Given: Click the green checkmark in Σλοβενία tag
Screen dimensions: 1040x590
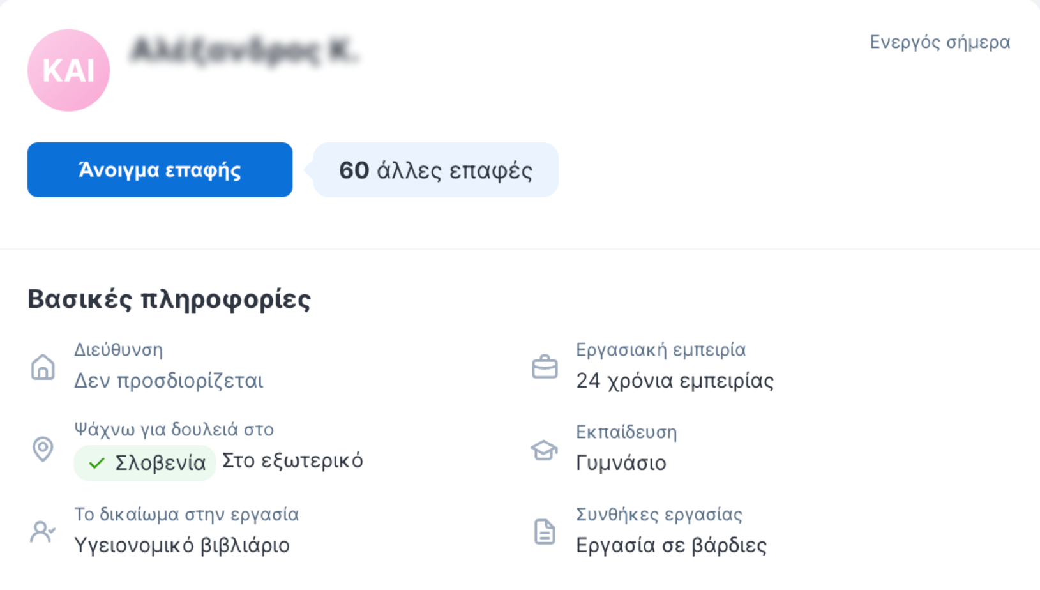Looking at the screenshot, I should tap(96, 463).
